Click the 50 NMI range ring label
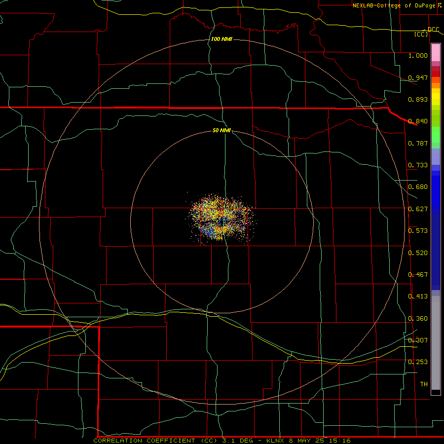The width and height of the screenshot is (444, 444). (x=222, y=130)
